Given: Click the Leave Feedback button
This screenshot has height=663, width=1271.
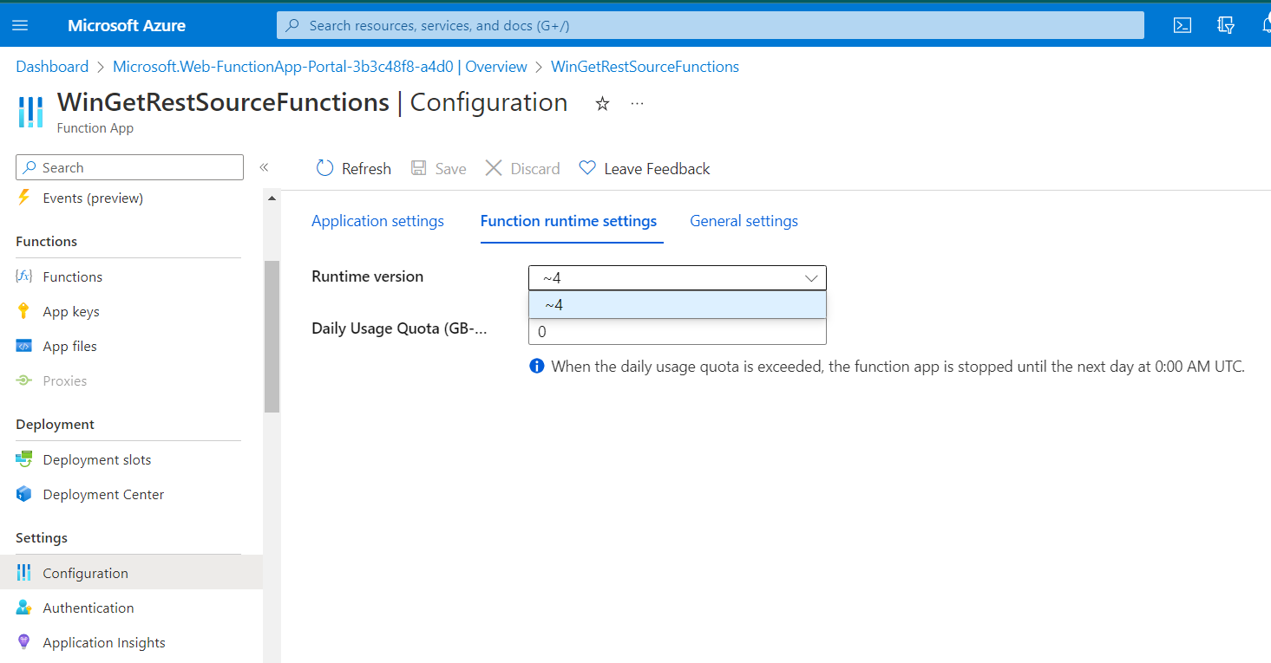Looking at the screenshot, I should (645, 168).
